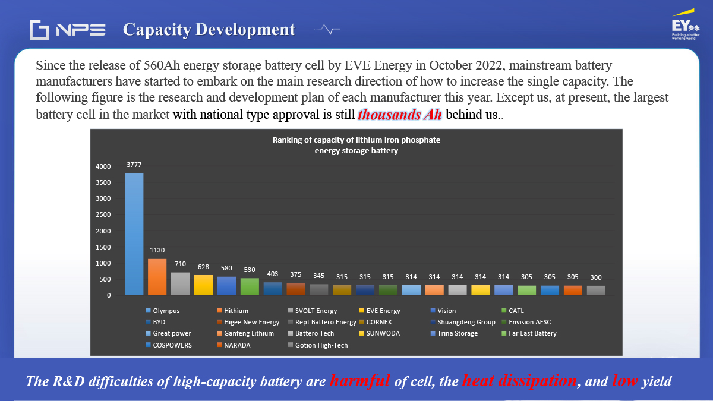Select the orange bar valued 1130
This screenshot has height=401, width=713.
tap(157, 277)
